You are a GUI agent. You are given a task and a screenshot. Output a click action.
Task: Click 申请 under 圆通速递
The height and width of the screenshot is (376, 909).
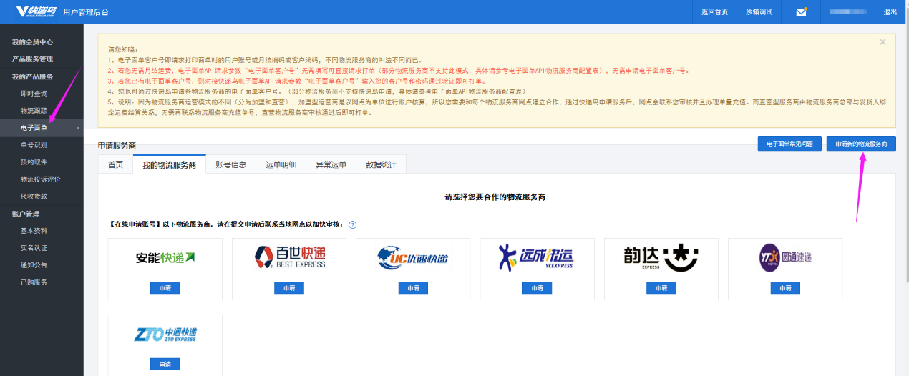coord(785,287)
